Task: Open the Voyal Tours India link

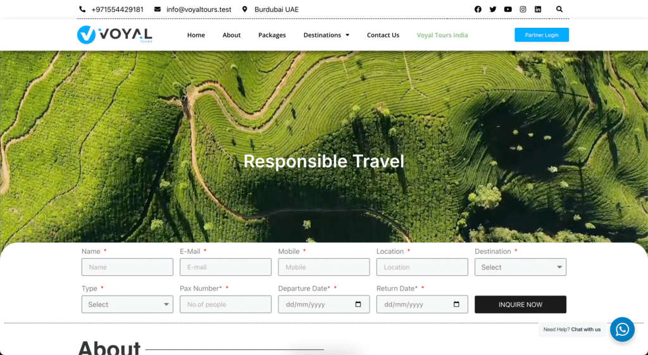Action: coord(442,35)
